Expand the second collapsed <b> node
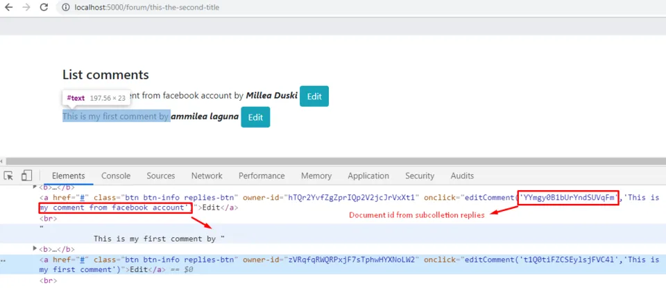The height and width of the screenshot is (288, 666). pos(35,249)
